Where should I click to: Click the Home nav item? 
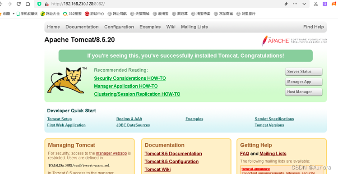[x=53, y=27]
